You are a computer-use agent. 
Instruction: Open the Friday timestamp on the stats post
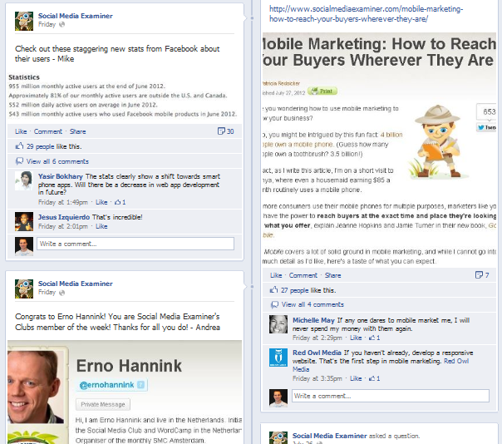point(47,24)
